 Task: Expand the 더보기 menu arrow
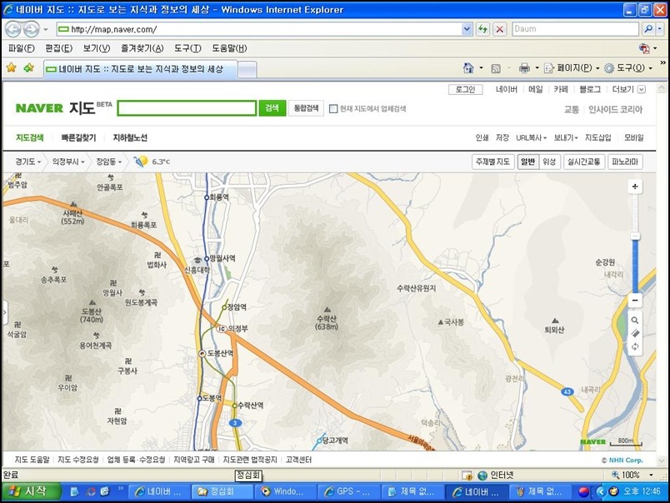(642, 89)
